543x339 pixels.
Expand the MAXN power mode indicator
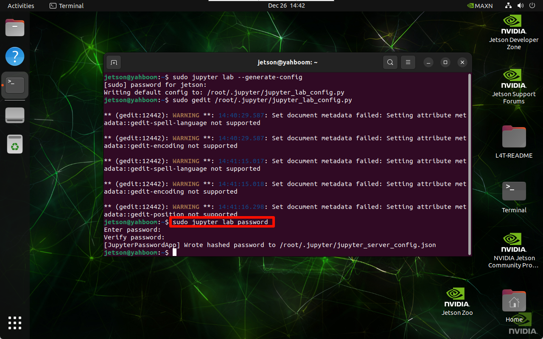pyautogui.click(x=479, y=6)
